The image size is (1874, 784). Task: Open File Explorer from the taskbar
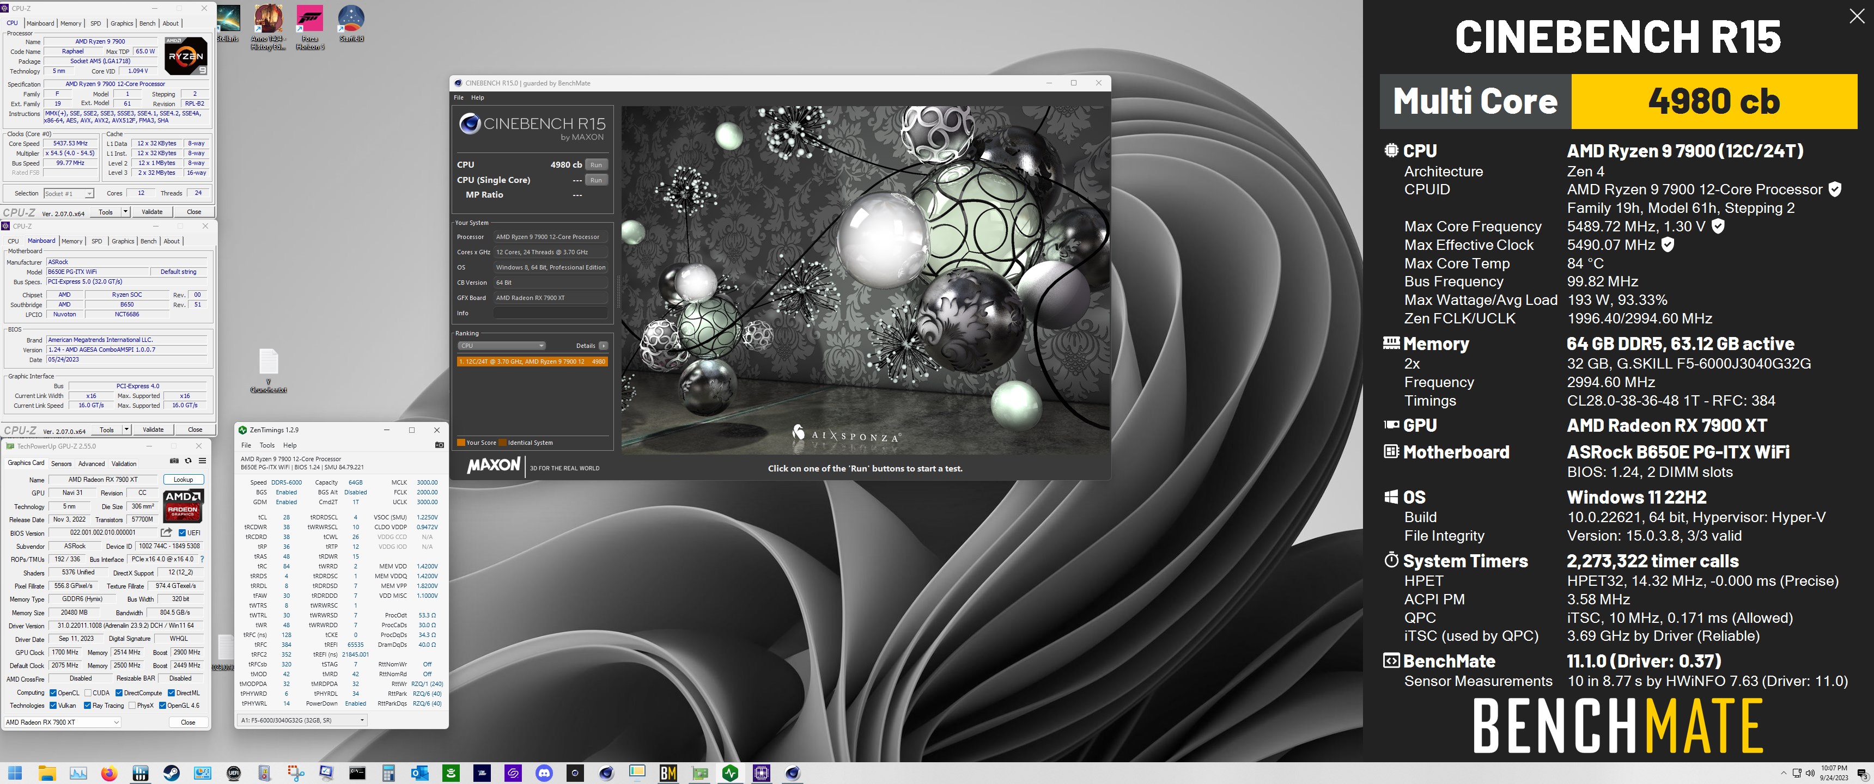[x=46, y=773]
